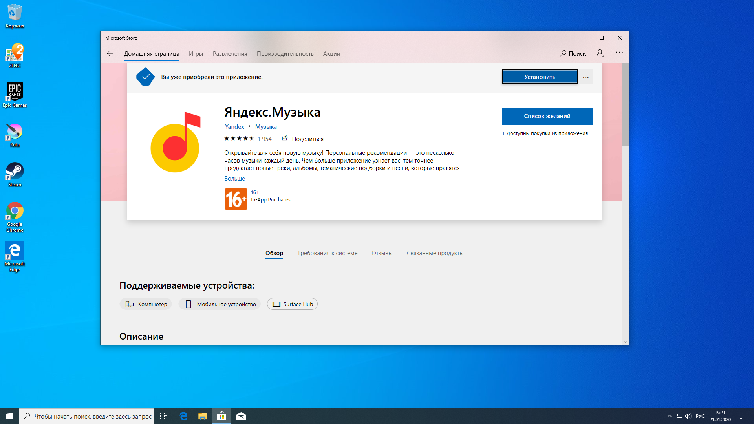Open the 16+ rating link

(255, 192)
